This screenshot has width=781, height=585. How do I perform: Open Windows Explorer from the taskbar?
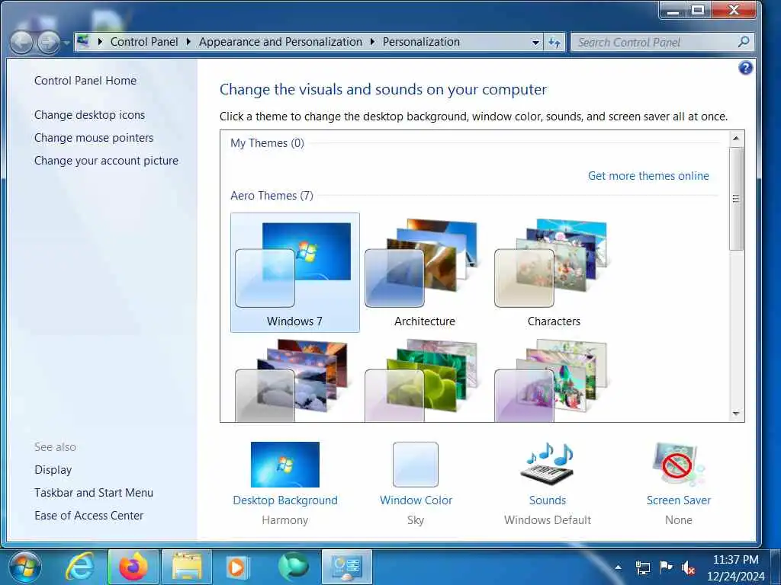coord(187,567)
